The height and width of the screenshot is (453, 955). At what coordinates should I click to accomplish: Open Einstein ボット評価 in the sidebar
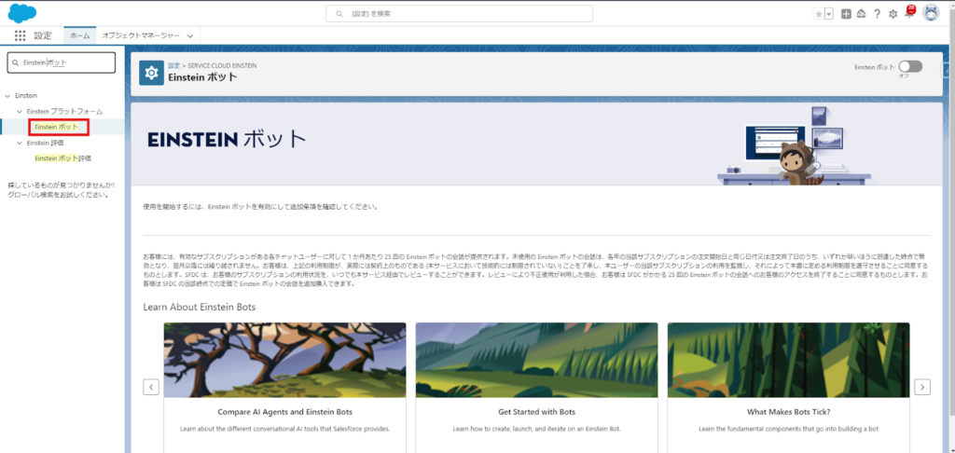point(62,158)
